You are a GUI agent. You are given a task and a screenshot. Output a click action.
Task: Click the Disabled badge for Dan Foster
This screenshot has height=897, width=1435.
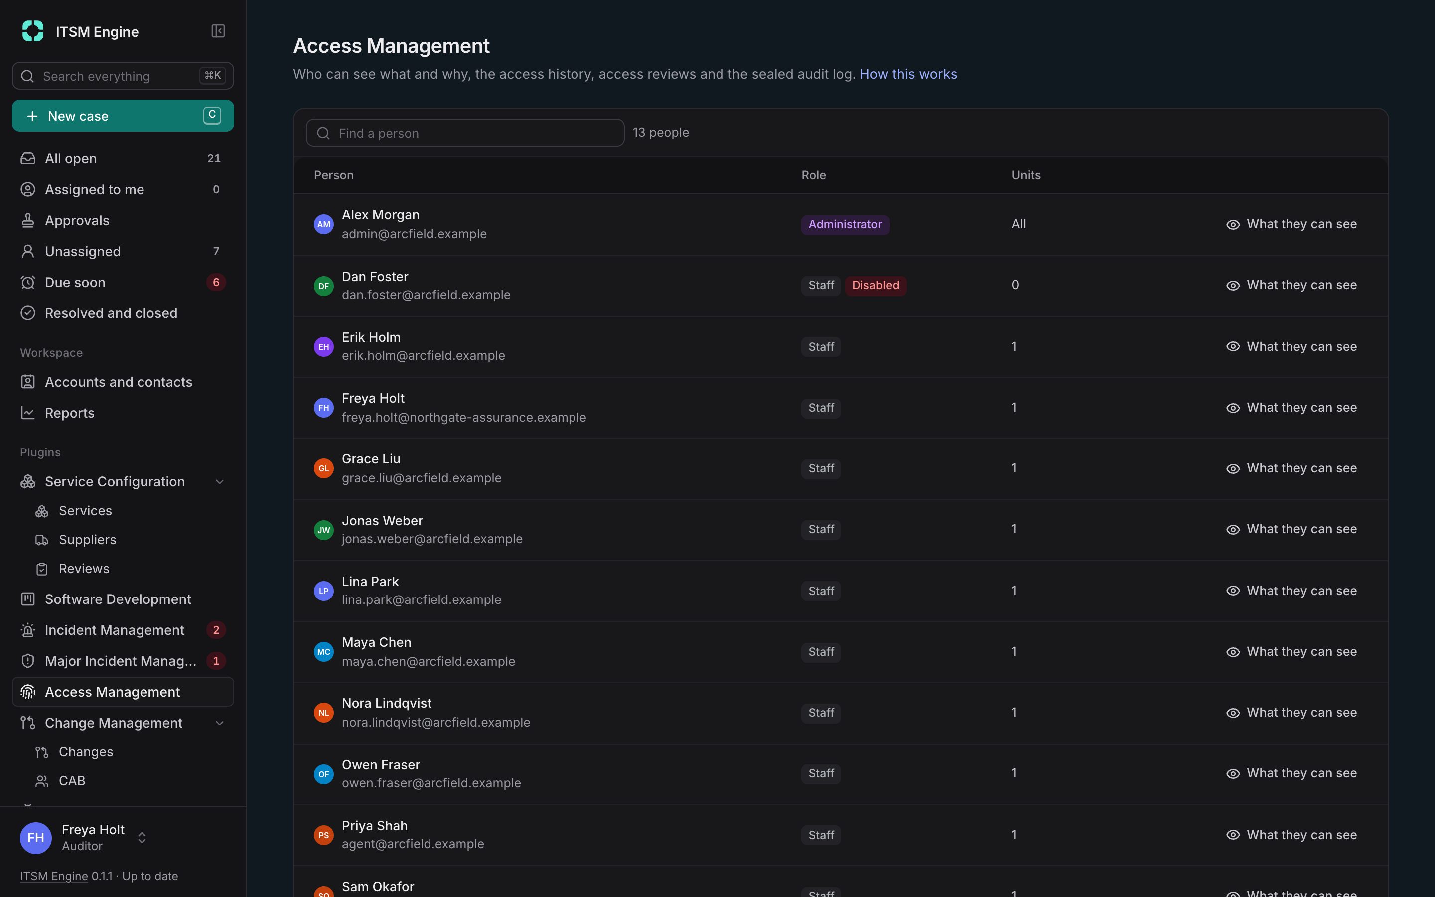click(x=875, y=286)
